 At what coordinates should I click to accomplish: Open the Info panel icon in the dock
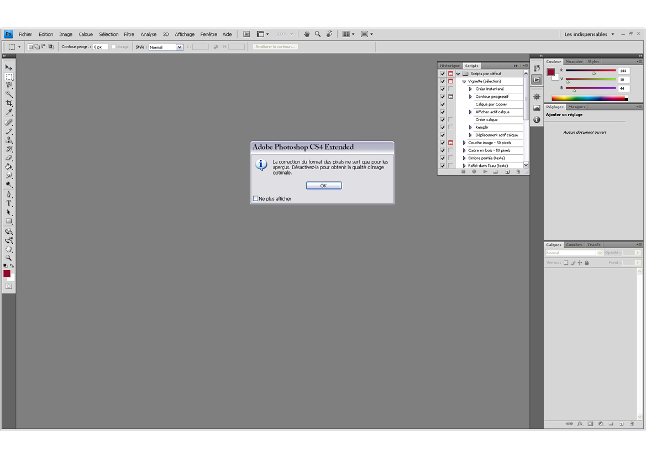pos(537,119)
